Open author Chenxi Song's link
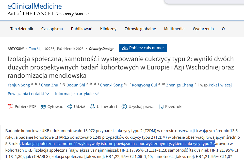 (x=111, y=85)
